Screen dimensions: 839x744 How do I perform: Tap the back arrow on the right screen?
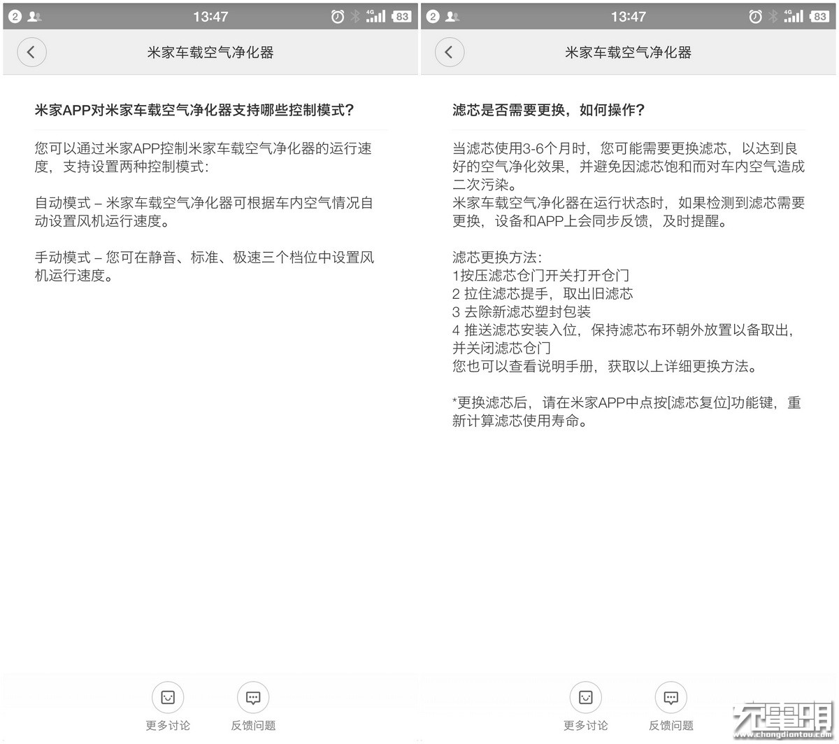pyautogui.click(x=449, y=52)
